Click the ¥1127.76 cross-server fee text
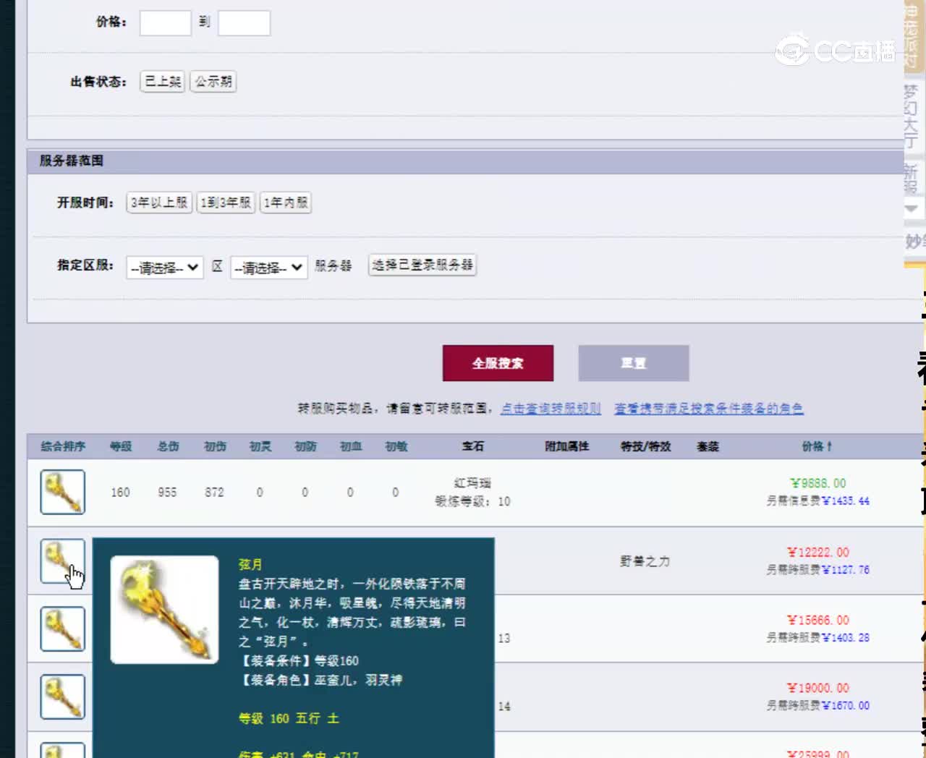This screenshot has height=758, width=926. point(846,569)
